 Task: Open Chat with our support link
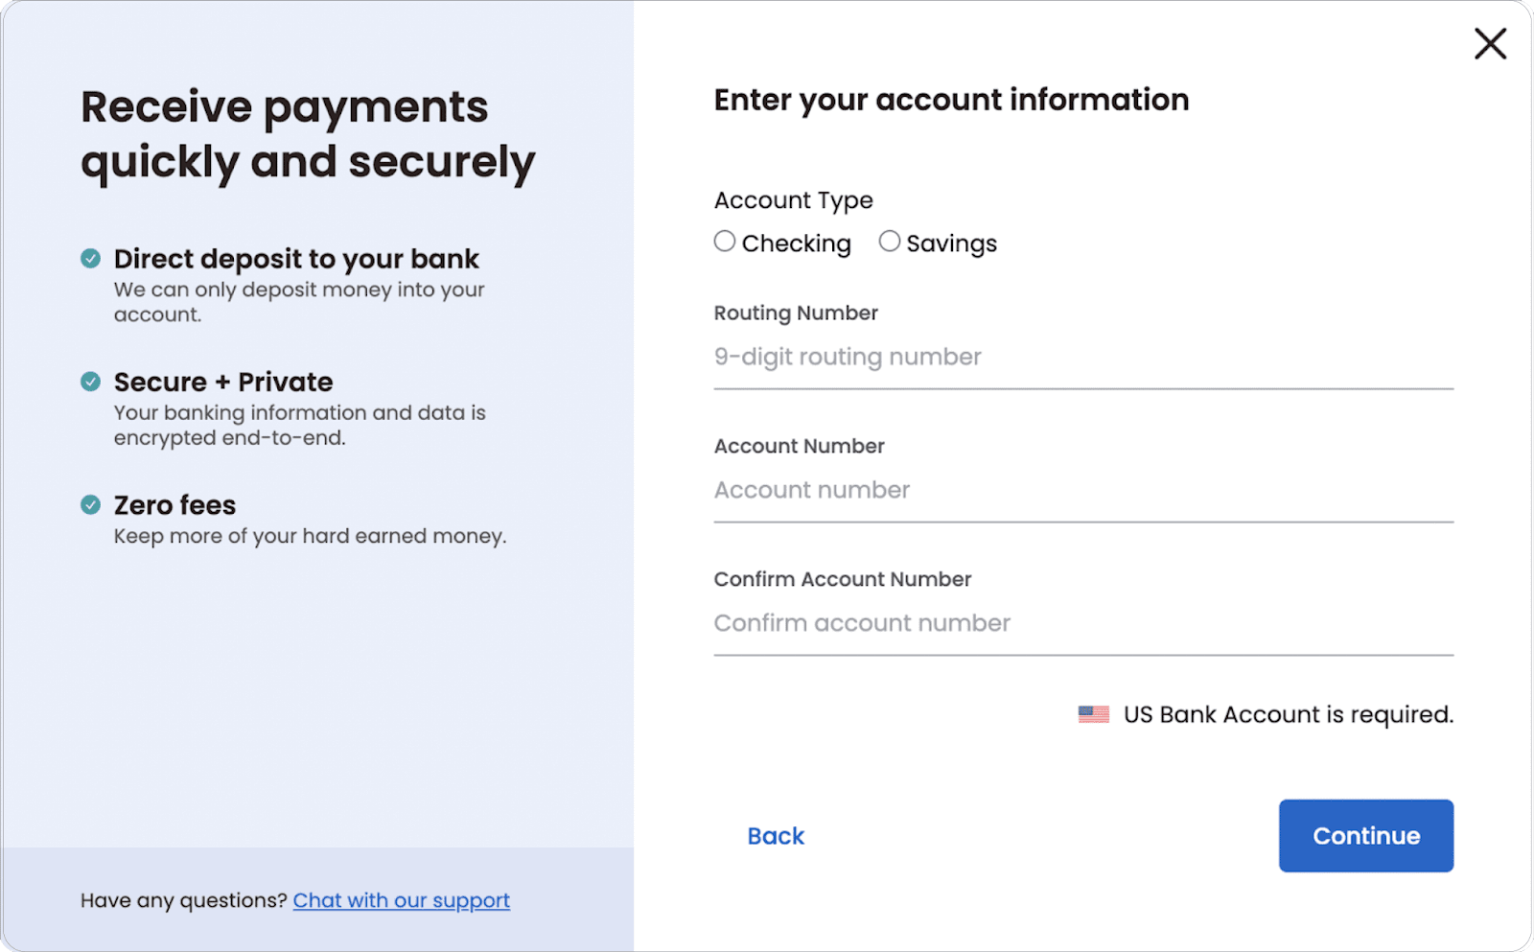(x=402, y=901)
